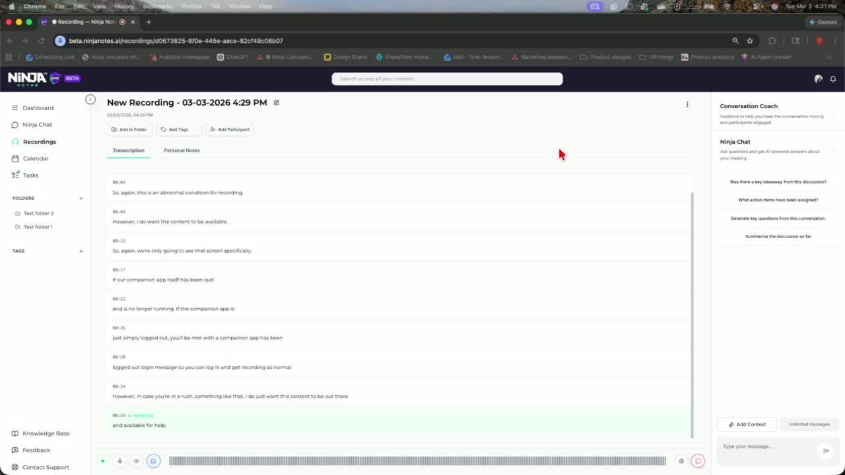The image size is (845, 475).
Task: Ask "Was there a key takeaway from this discussion?"
Action: coord(778,182)
